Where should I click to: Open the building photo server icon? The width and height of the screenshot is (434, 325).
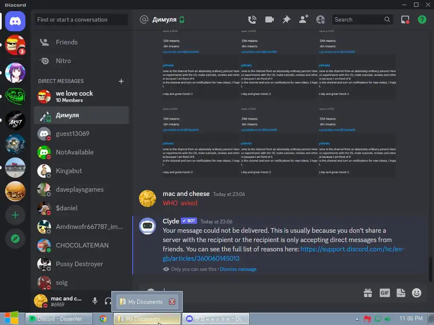pos(15,168)
